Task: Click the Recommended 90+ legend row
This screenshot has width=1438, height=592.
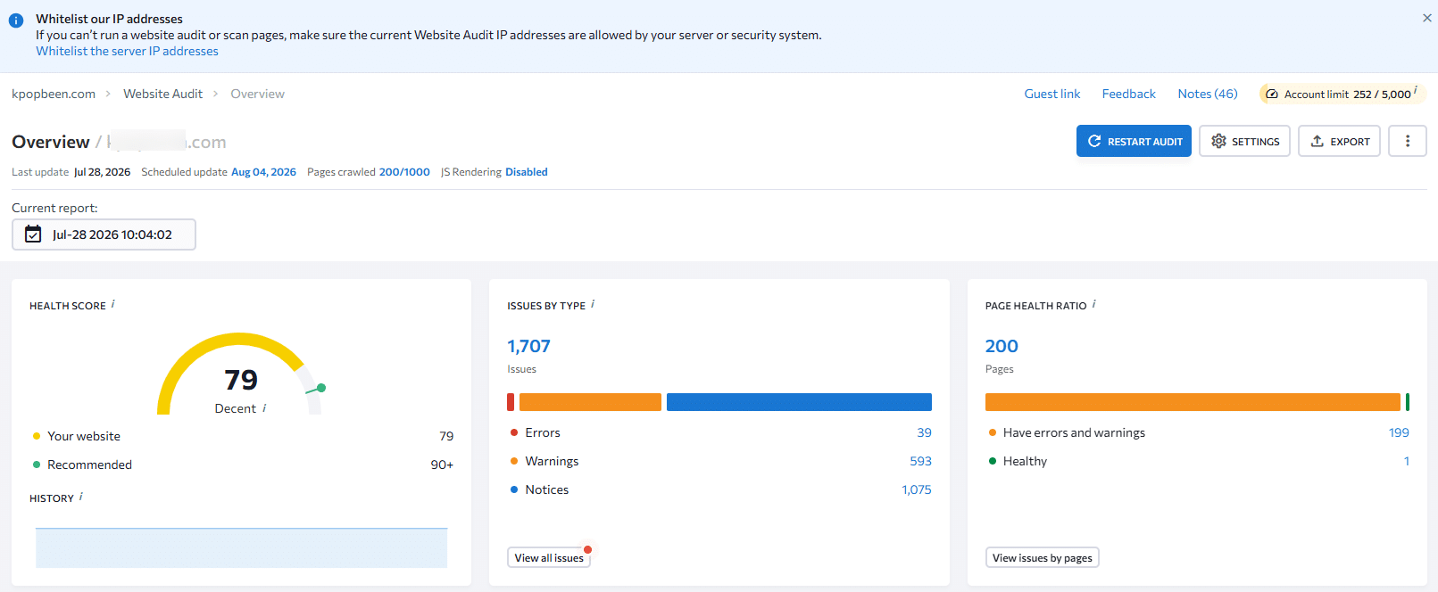Action: click(x=242, y=465)
